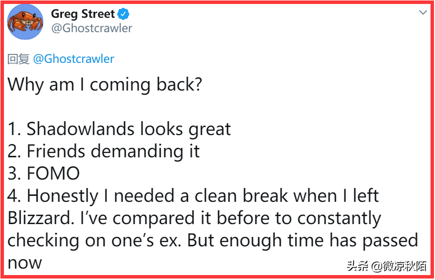Click the word "Blizzard" in the tweet
The image size is (435, 280).
[x=41, y=218]
